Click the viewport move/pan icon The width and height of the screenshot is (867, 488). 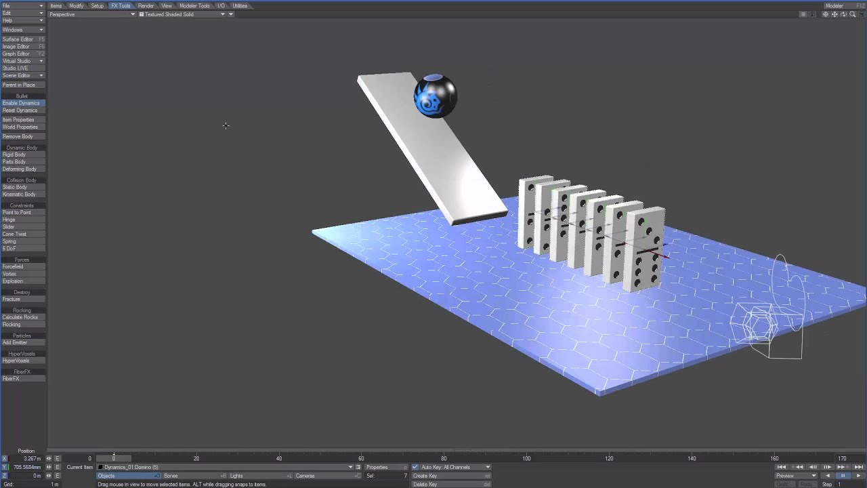(834, 14)
